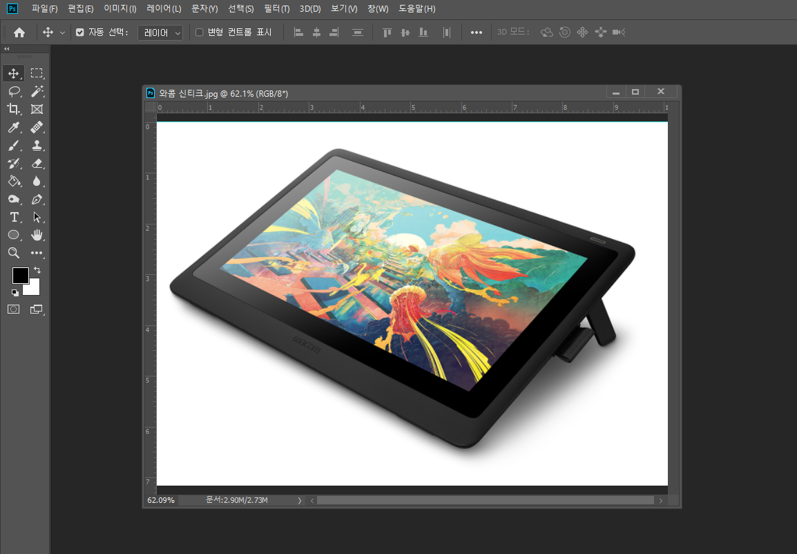Enable 변형 컨트롤 표시 checkbox

pyautogui.click(x=199, y=32)
